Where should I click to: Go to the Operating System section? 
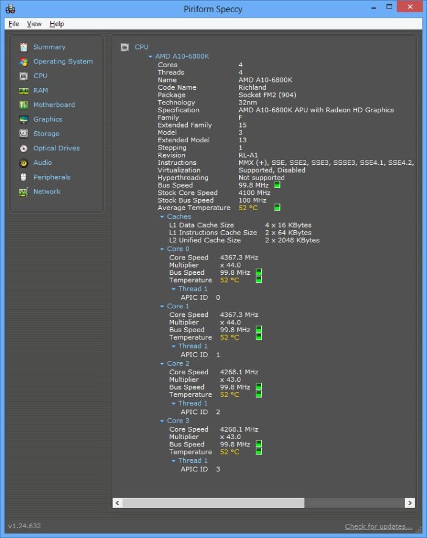click(63, 62)
